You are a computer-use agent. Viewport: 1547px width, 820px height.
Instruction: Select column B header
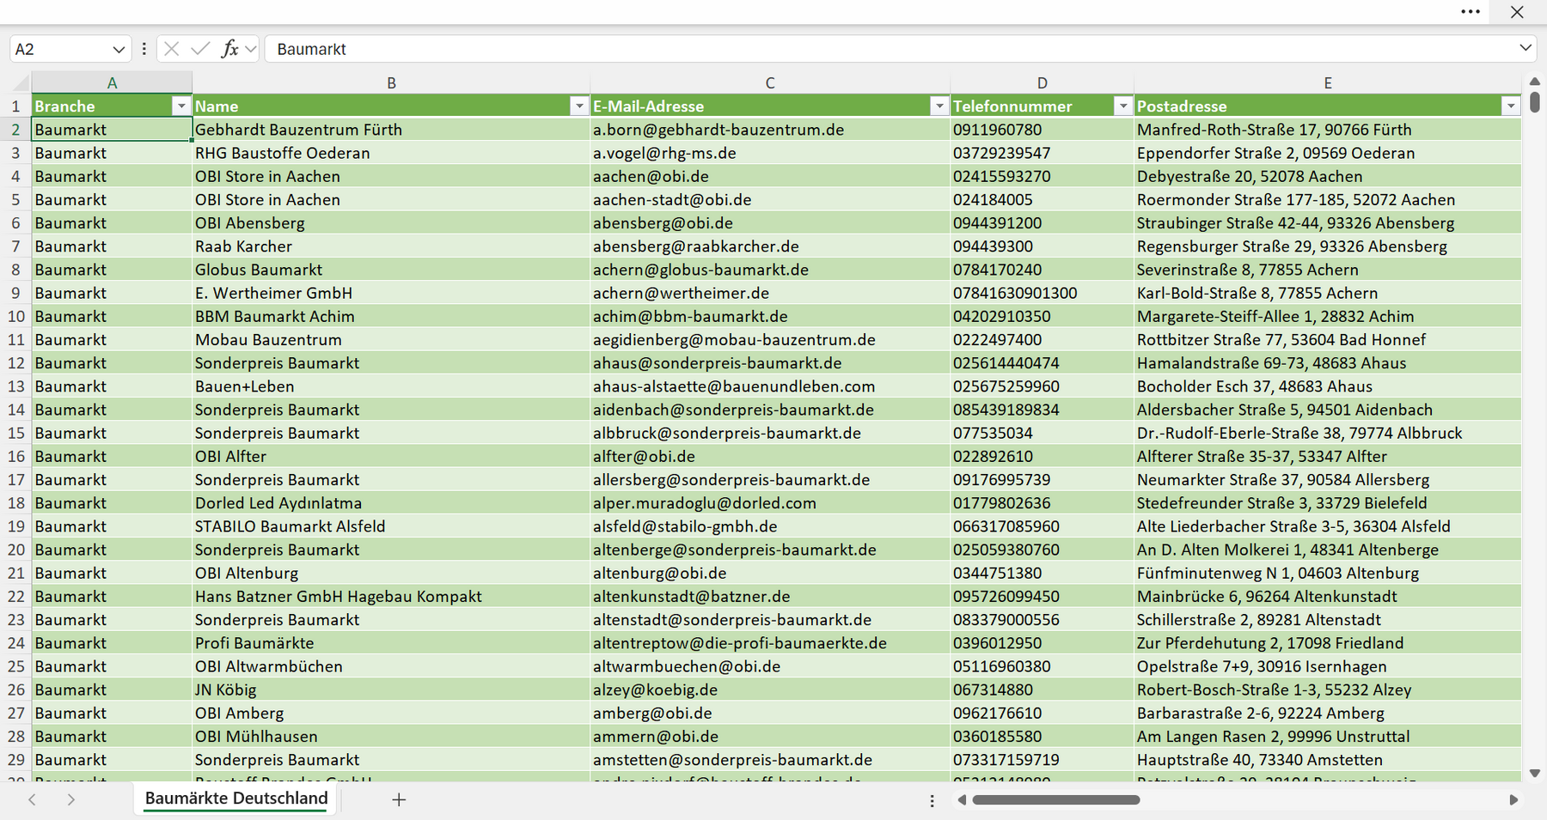[x=391, y=83]
